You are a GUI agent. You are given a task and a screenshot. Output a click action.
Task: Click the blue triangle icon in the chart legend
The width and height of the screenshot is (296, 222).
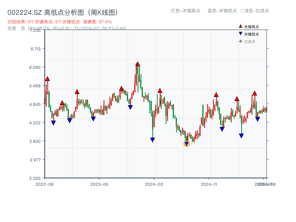click(x=240, y=34)
